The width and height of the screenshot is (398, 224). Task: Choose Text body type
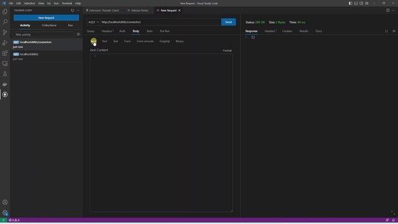[x=116, y=41]
